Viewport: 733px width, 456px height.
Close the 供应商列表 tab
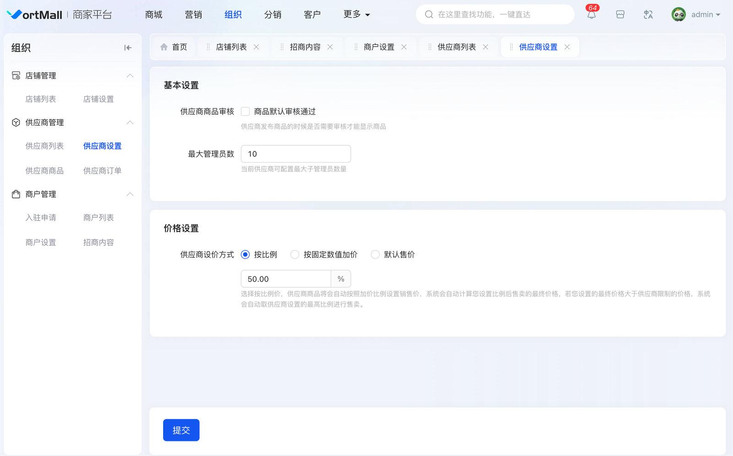coord(486,47)
